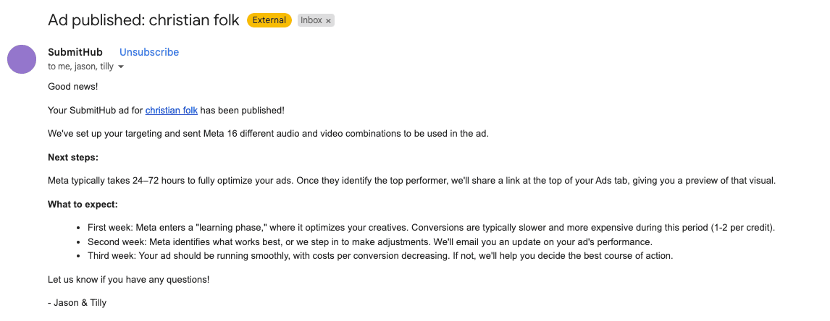Click the "- Jason & Tilly" signature
The height and width of the screenshot is (321, 830).
point(77,302)
